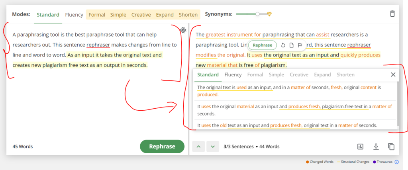The height and width of the screenshot is (170, 408).
Task: Select Formal tab in alternatives panel
Action: coord(255,75)
